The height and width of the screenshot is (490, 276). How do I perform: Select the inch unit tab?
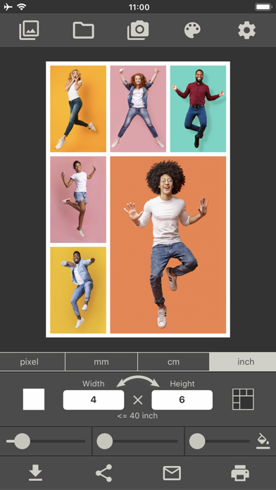point(243,362)
